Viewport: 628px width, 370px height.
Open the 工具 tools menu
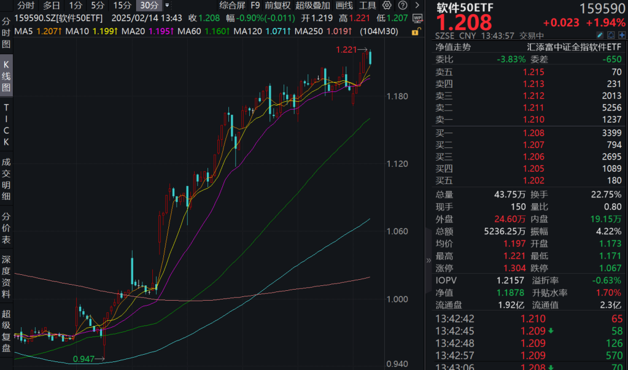pyautogui.click(x=368, y=6)
